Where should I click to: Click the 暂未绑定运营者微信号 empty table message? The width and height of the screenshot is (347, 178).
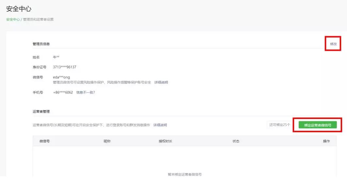click(184, 174)
